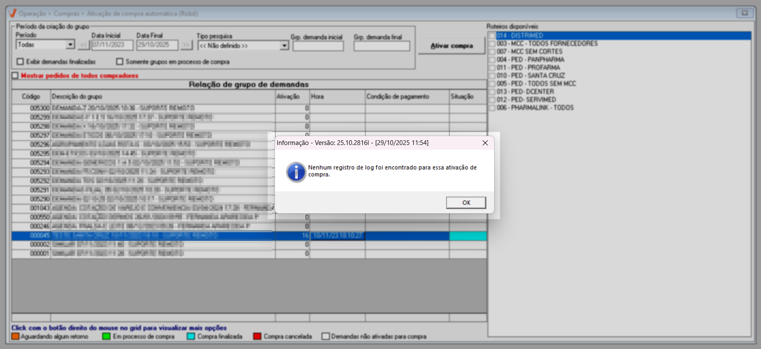
Task: Click code 000045 in the highlighted row
Action: [x=40, y=236]
